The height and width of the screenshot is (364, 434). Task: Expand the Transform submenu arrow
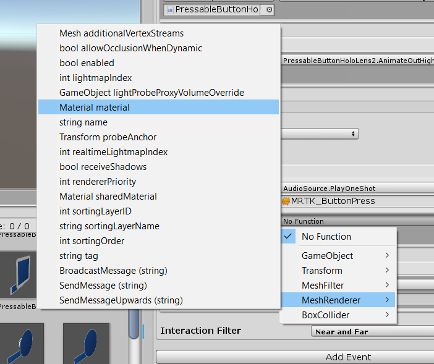point(388,271)
